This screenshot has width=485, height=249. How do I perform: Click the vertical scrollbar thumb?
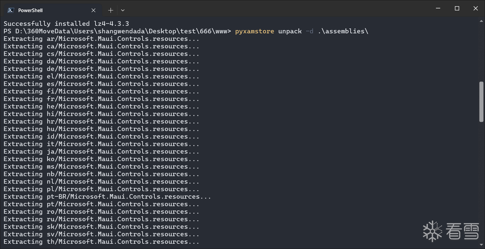coord(481,101)
